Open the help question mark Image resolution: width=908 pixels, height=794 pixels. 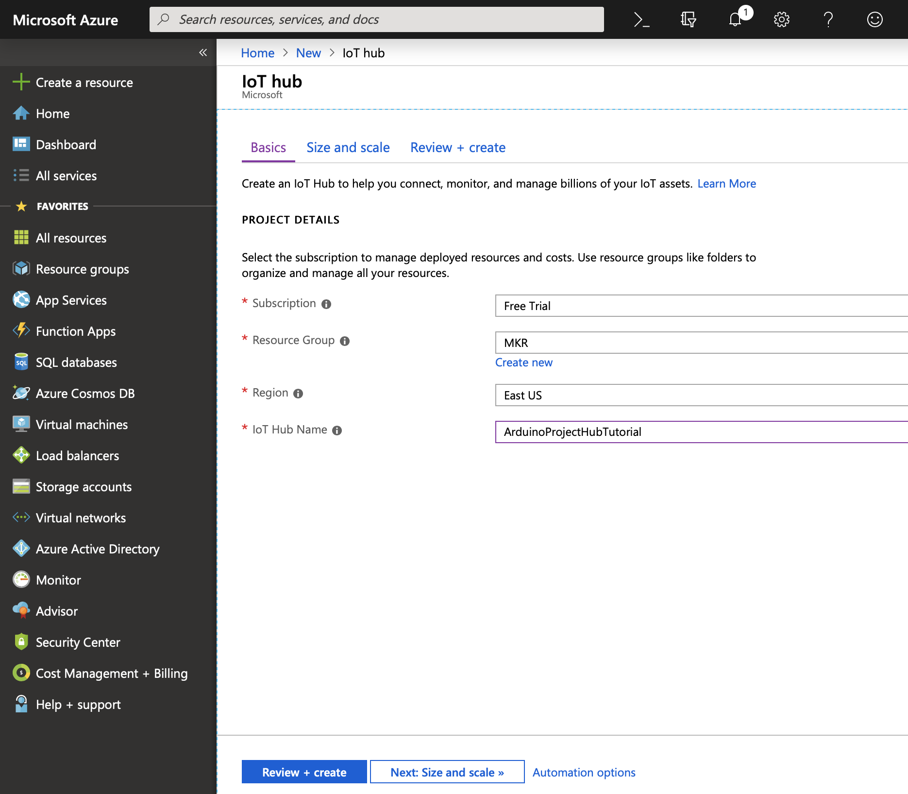pyautogui.click(x=828, y=19)
